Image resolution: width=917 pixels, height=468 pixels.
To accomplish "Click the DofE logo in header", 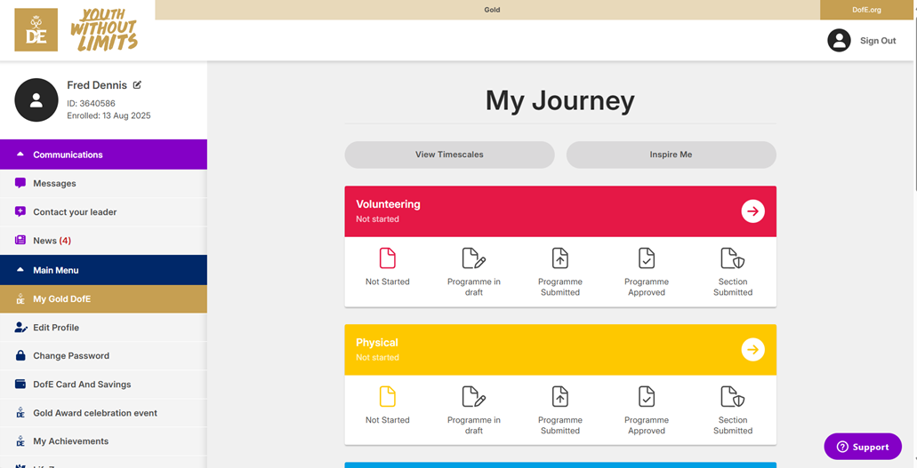I will (x=36, y=30).
